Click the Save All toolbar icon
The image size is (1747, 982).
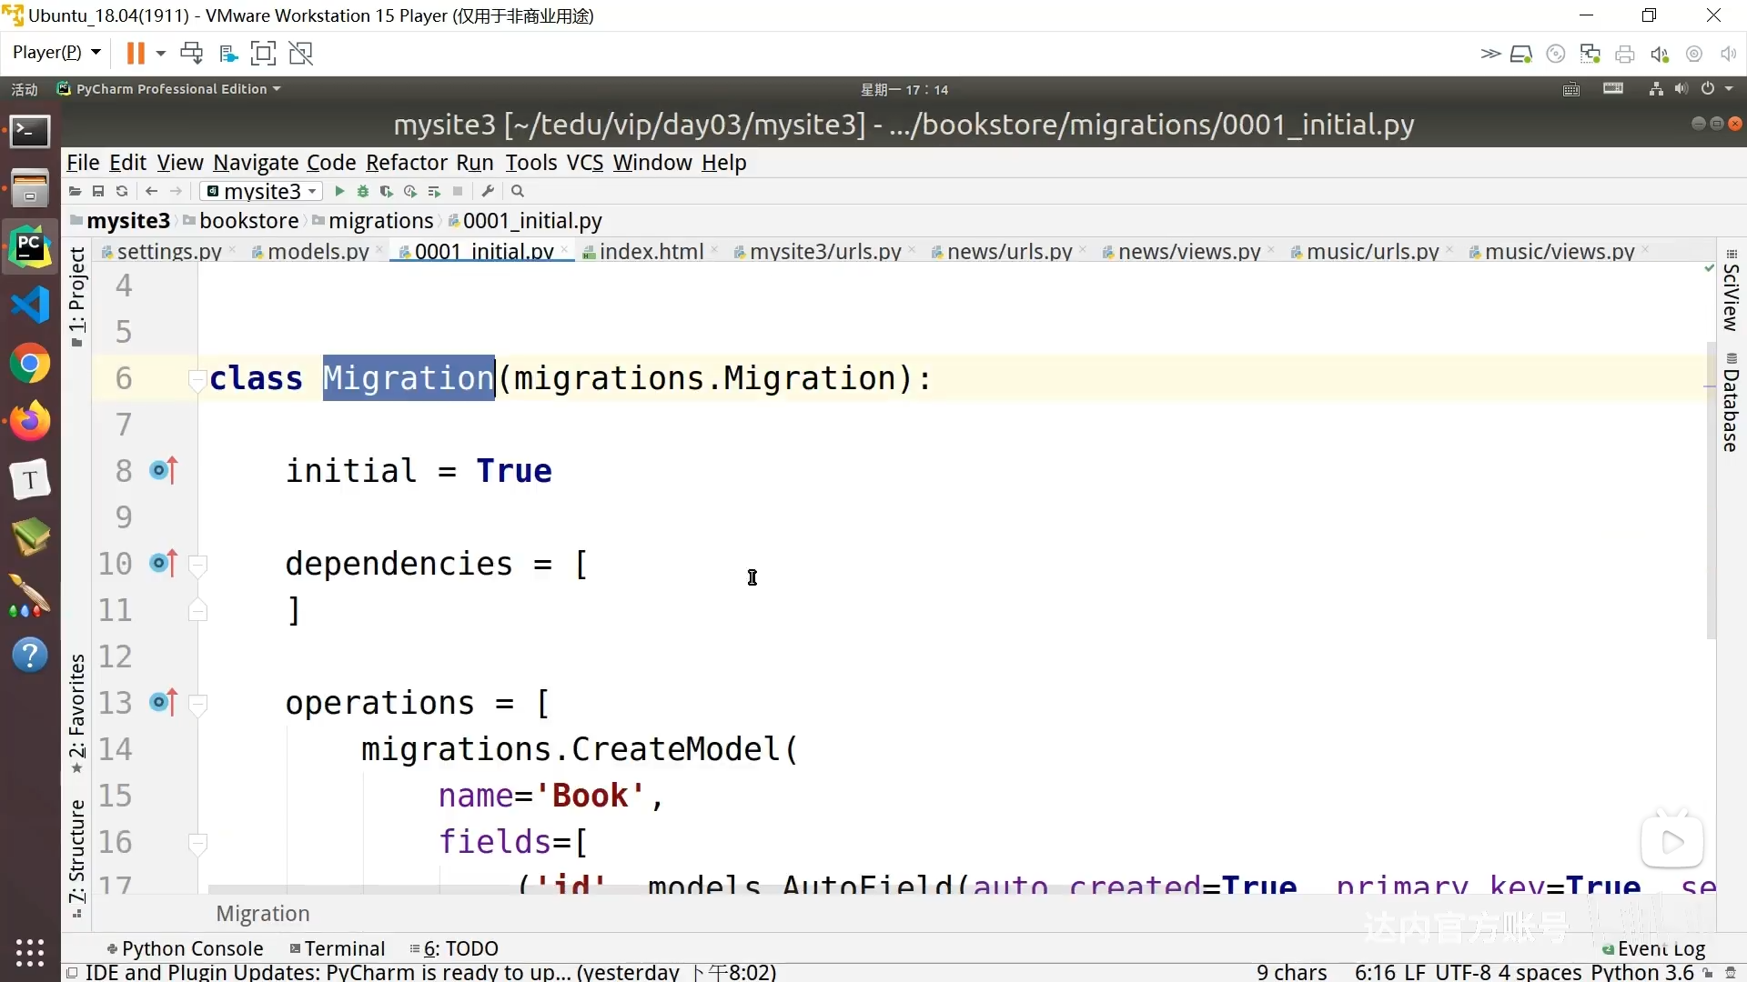98,191
